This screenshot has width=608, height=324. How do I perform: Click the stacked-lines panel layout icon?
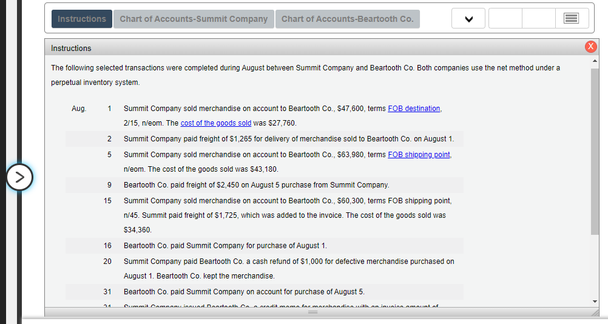tap(572, 19)
